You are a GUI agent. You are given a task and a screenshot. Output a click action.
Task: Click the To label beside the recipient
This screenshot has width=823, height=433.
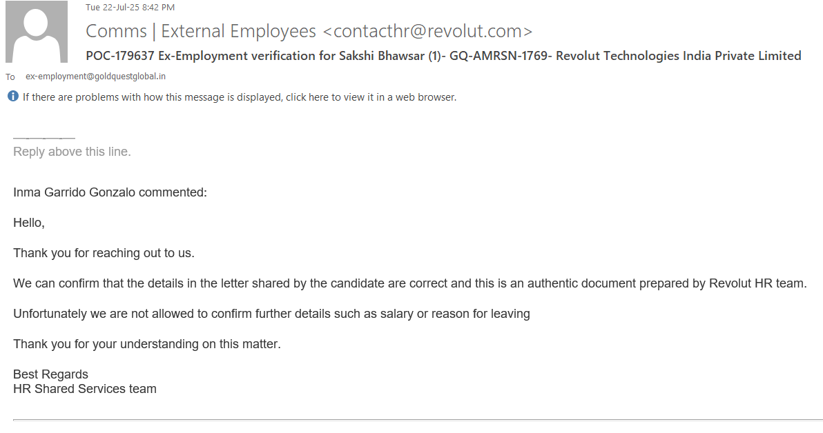pos(10,77)
